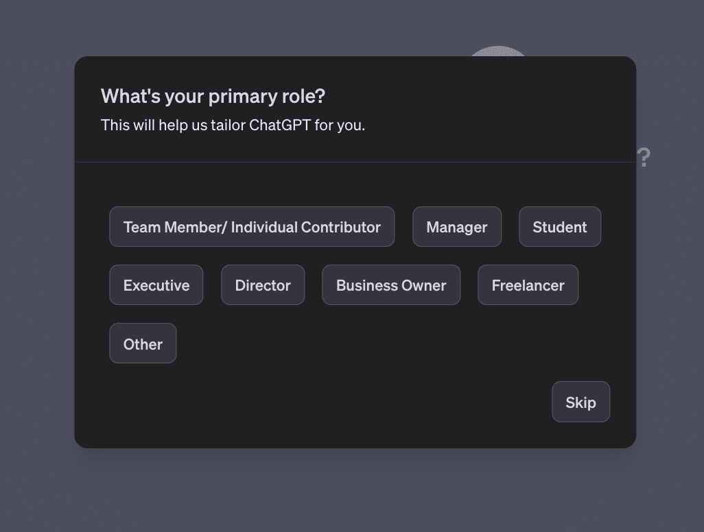Screen dimensions: 704x532
Task: Pick Student as primary role
Action: [x=560, y=227]
